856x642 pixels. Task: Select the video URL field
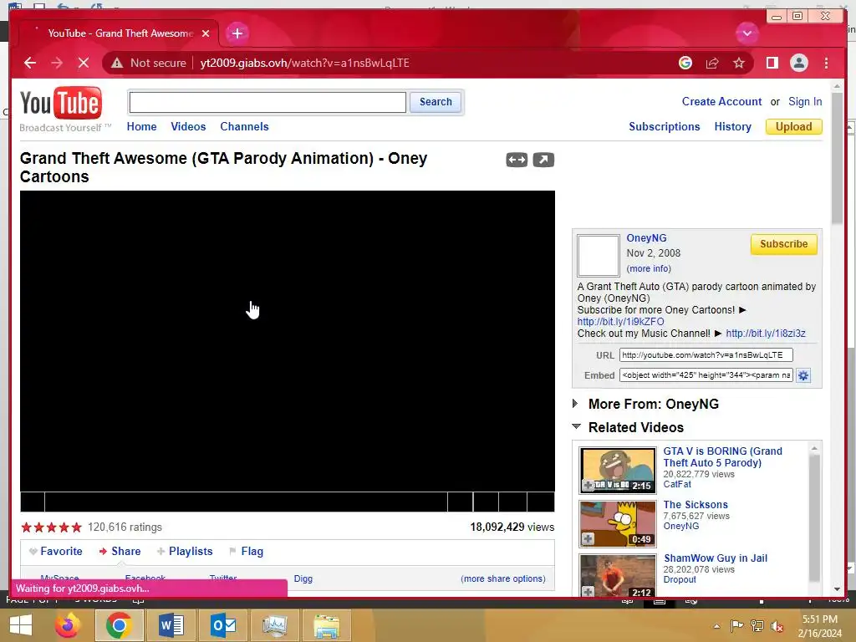click(x=706, y=354)
